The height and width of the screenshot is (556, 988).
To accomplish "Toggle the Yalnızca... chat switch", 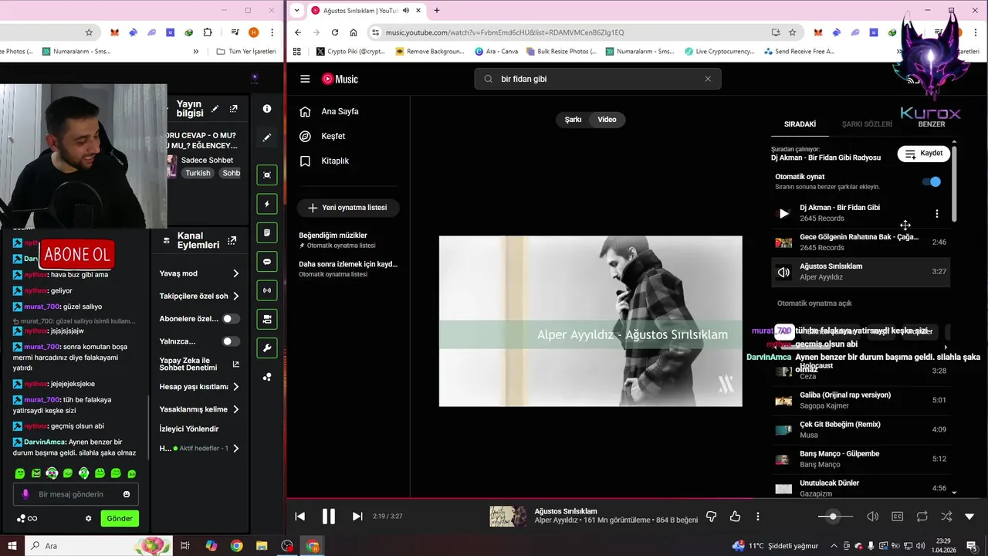I will click(230, 341).
